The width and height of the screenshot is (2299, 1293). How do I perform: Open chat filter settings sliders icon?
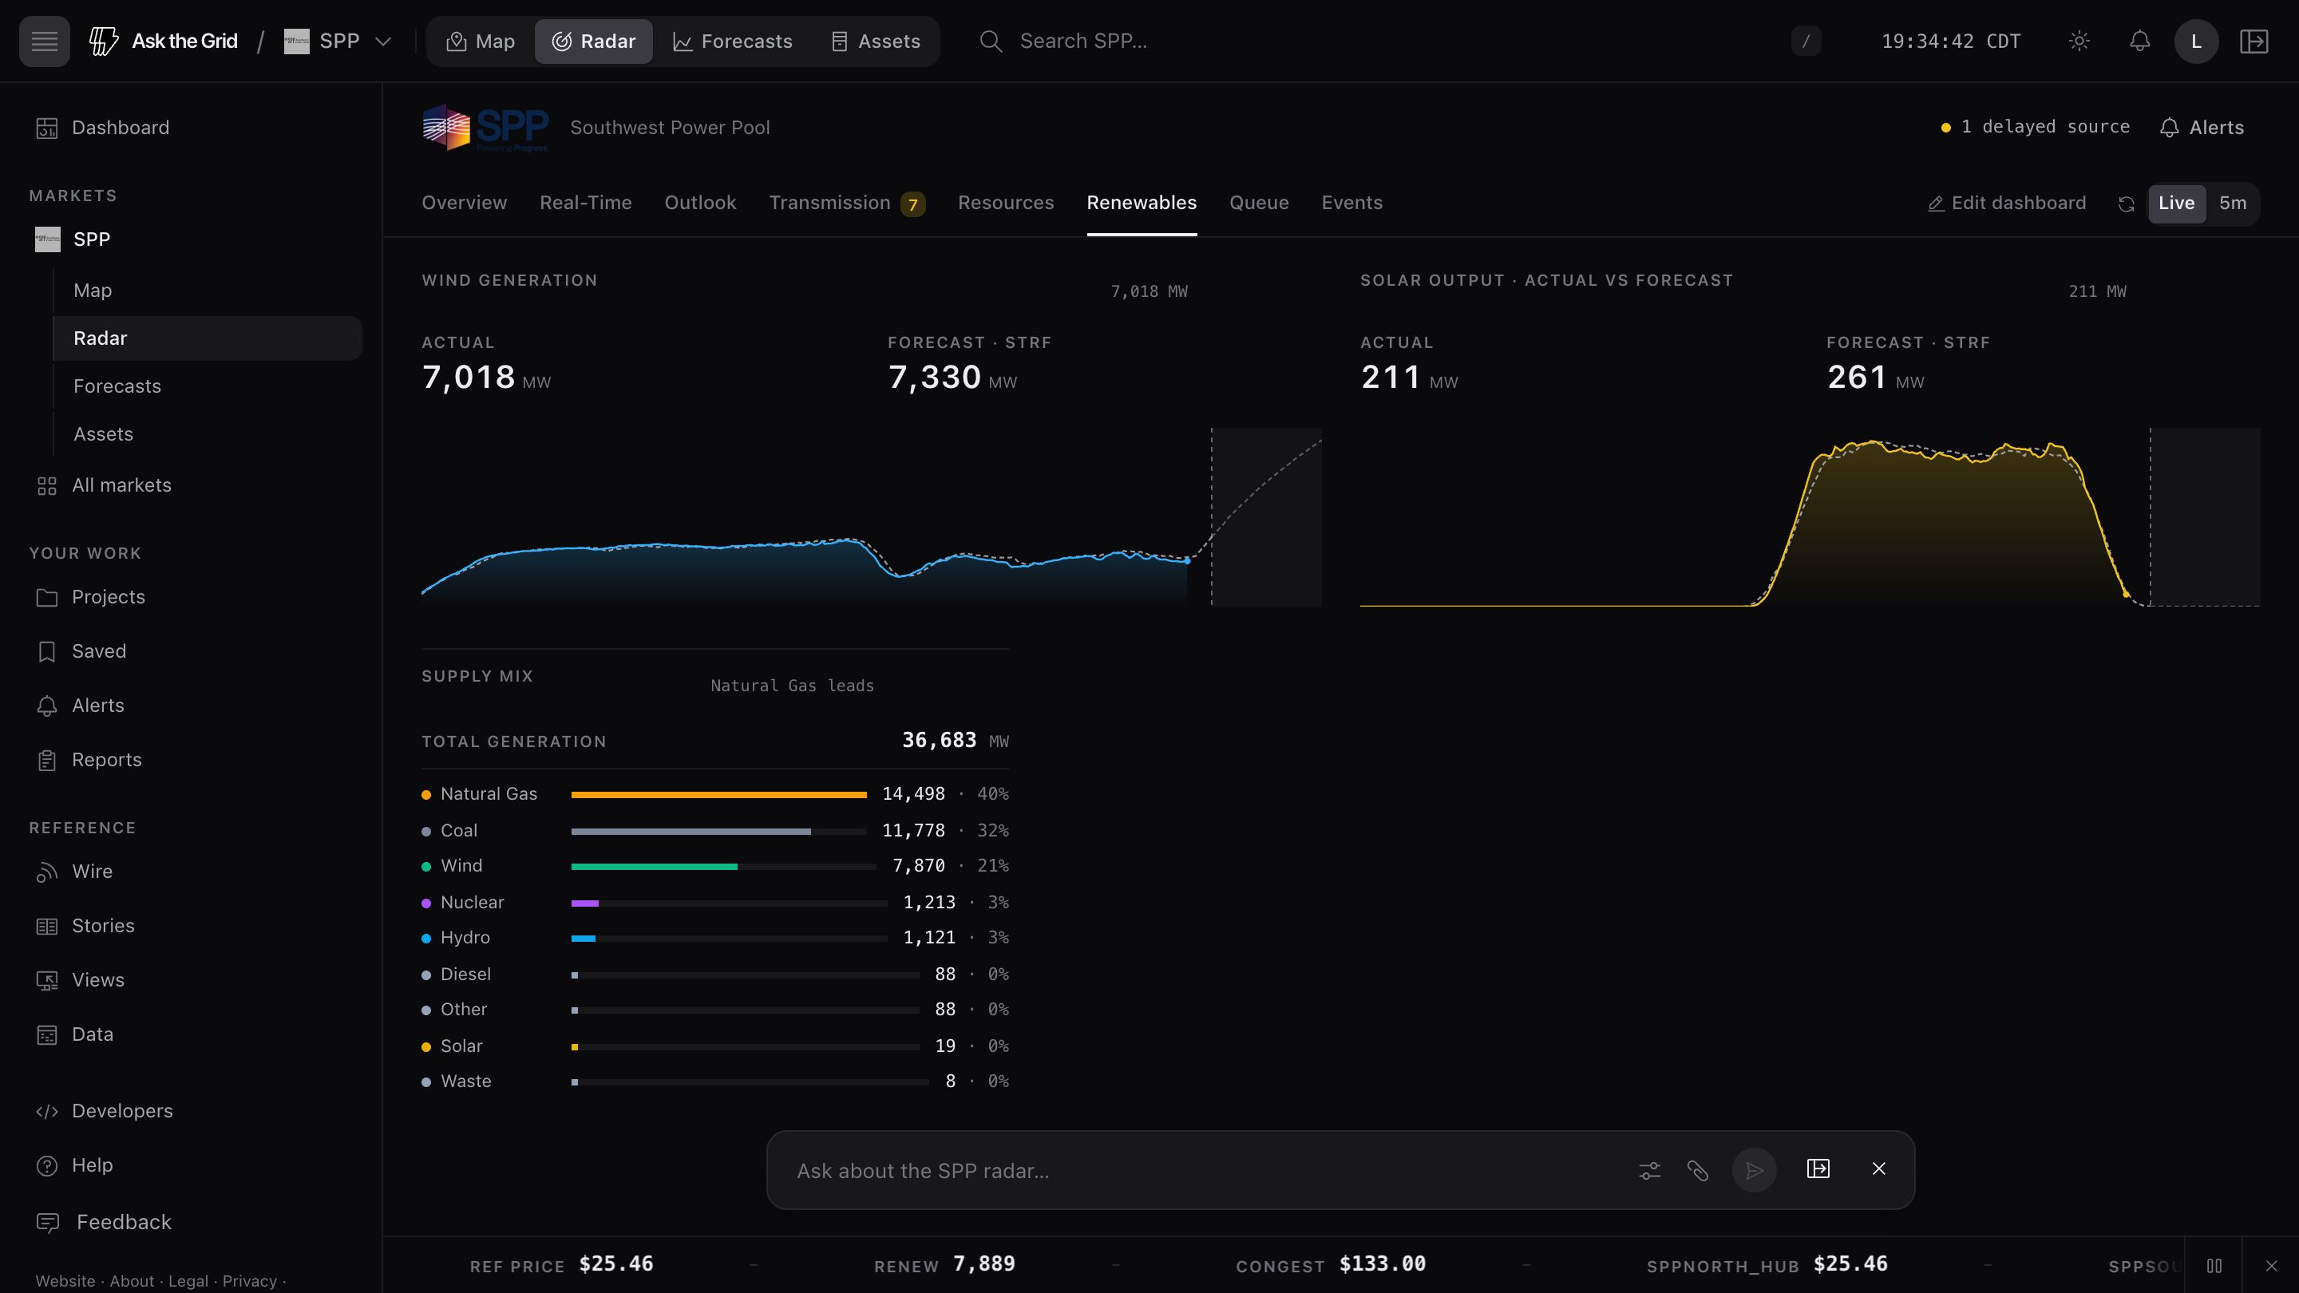click(x=1649, y=1170)
